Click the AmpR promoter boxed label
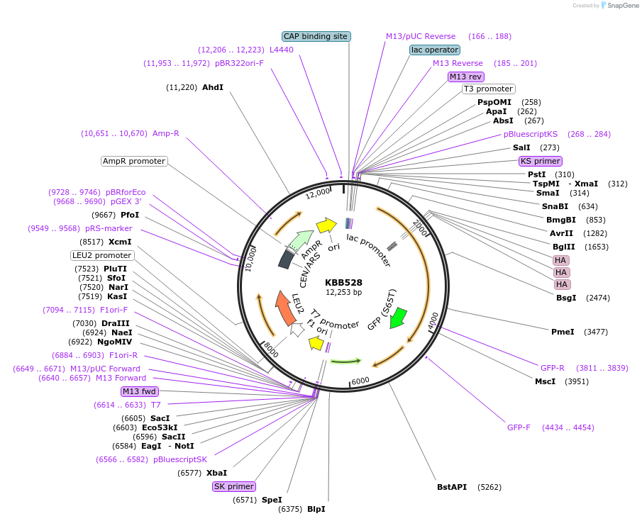The height and width of the screenshot is (521, 642). point(133,161)
